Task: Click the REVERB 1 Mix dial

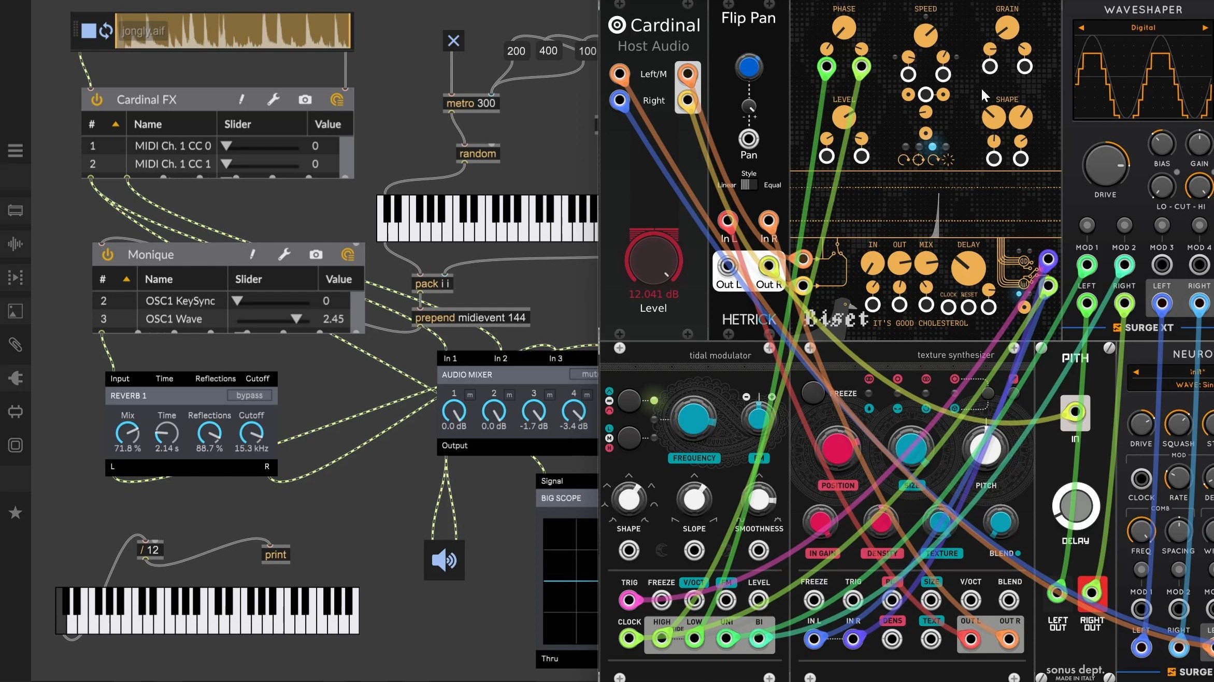Action: (x=127, y=432)
